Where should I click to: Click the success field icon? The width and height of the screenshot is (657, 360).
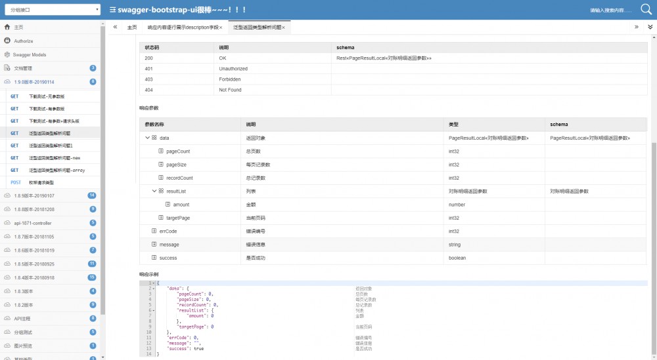click(154, 258)
